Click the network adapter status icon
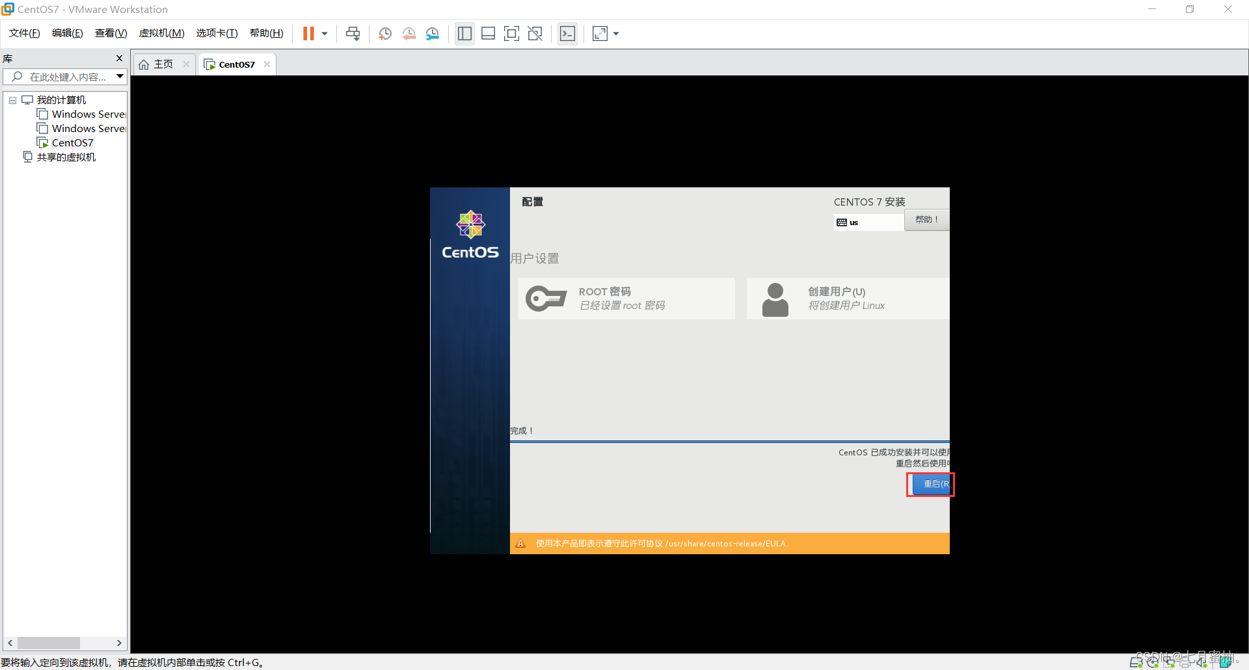1249x670 pixels. 1169,662
